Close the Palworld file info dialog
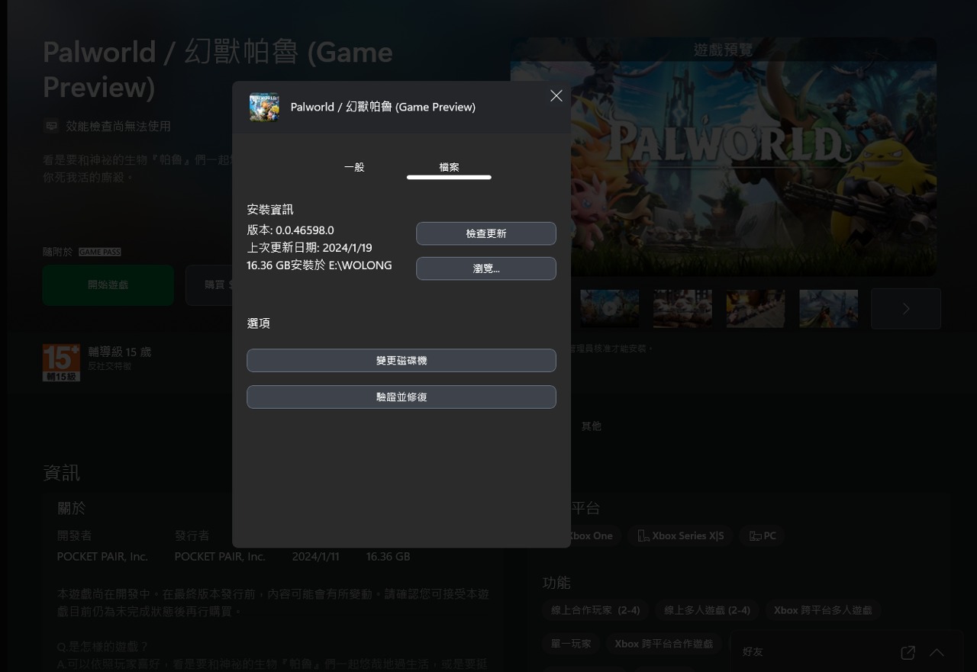Image resolution: width=977 pixels, height=672 pixels. 556,96
